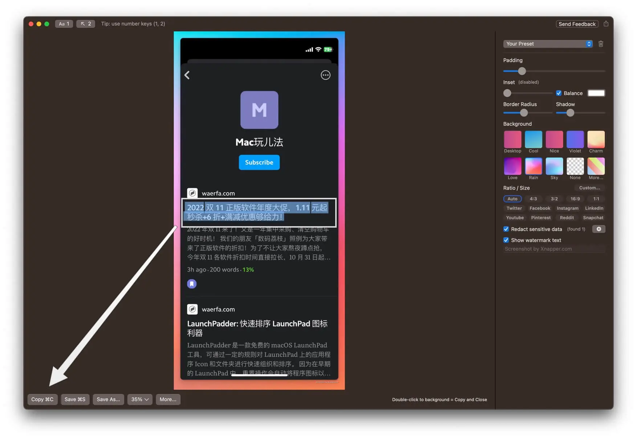Image resolution: width=637 pixels, height=440 pixels.
Task: Open the More... menu button at bottom
Action: click(168, 399)
